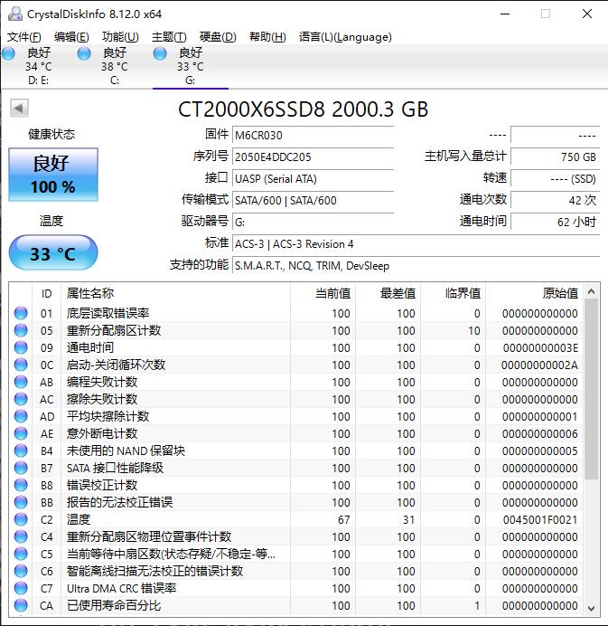The height and width of the screenshot is (626, 608).
Task: Click status orb for attribute B8 row
Action: (21, 485)
